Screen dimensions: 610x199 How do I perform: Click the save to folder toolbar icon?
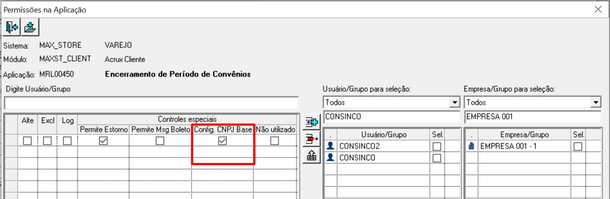(x=30, y=28)
